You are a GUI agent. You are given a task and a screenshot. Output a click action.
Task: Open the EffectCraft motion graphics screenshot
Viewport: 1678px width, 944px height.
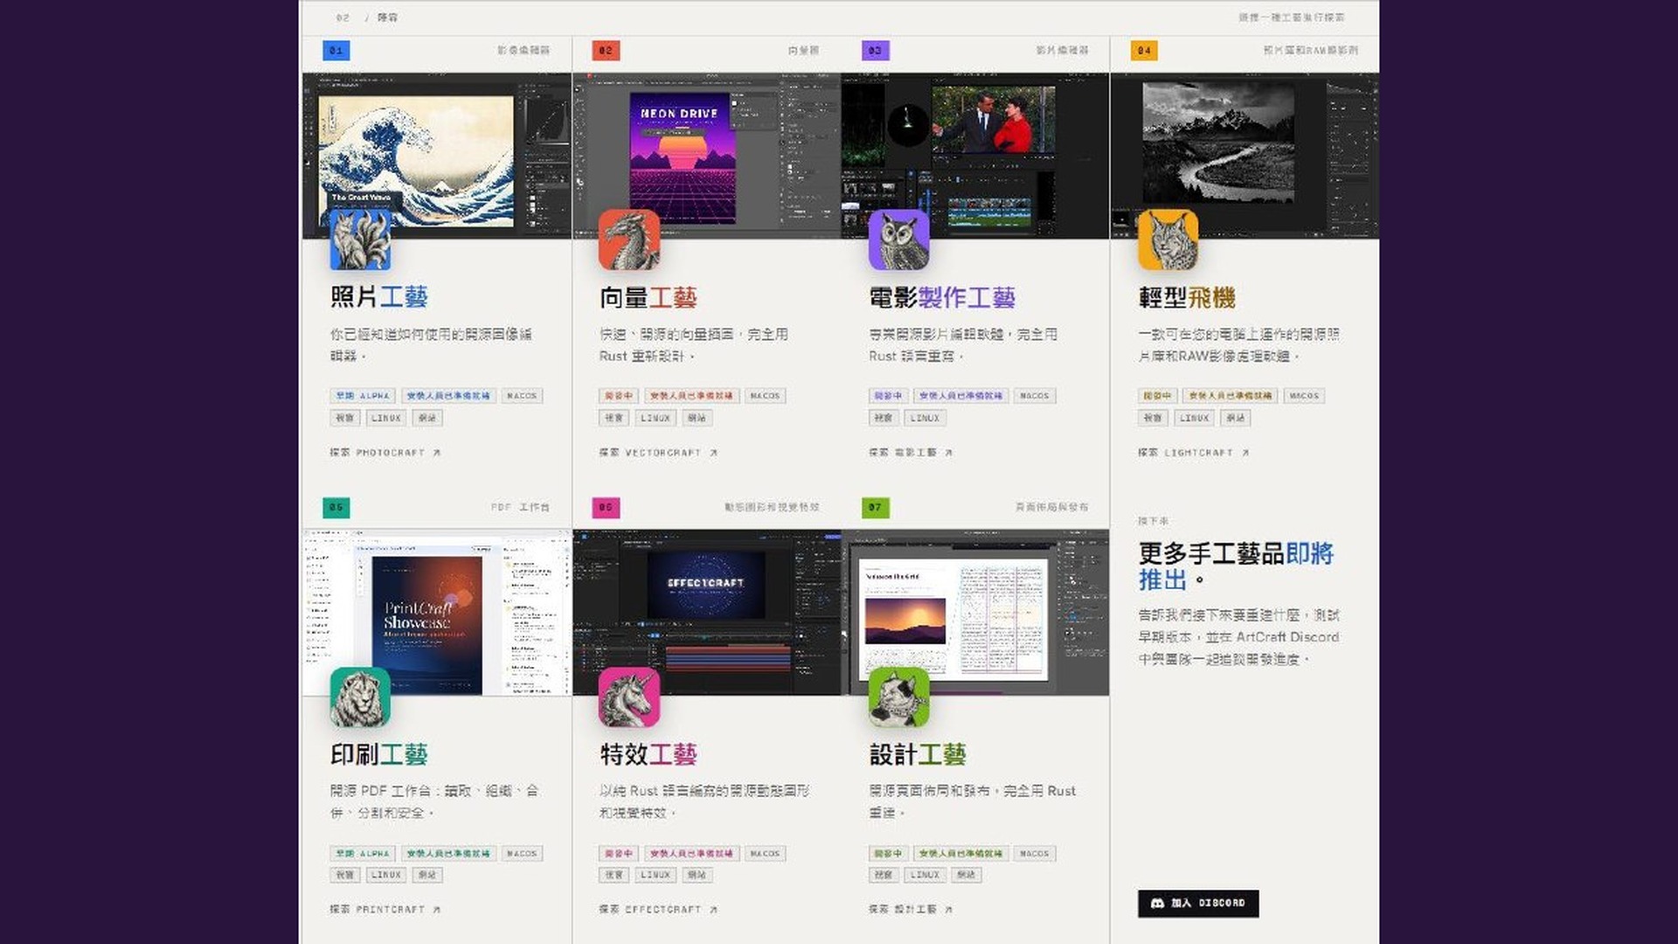(x=706, y=613)
